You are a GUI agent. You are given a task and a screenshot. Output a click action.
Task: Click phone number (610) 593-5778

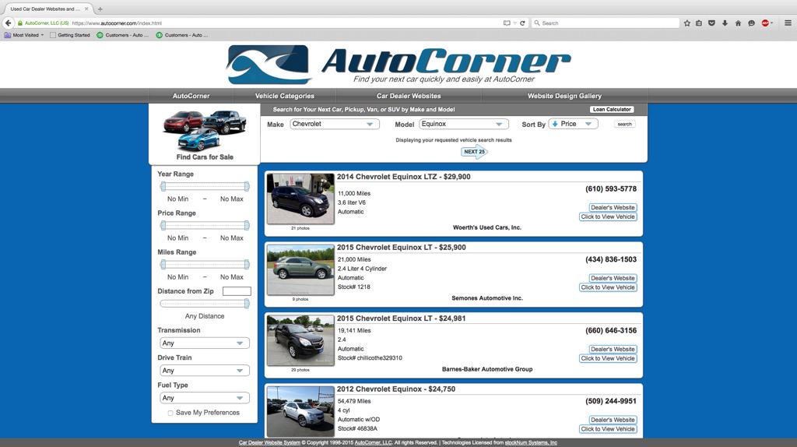point(611,188)
